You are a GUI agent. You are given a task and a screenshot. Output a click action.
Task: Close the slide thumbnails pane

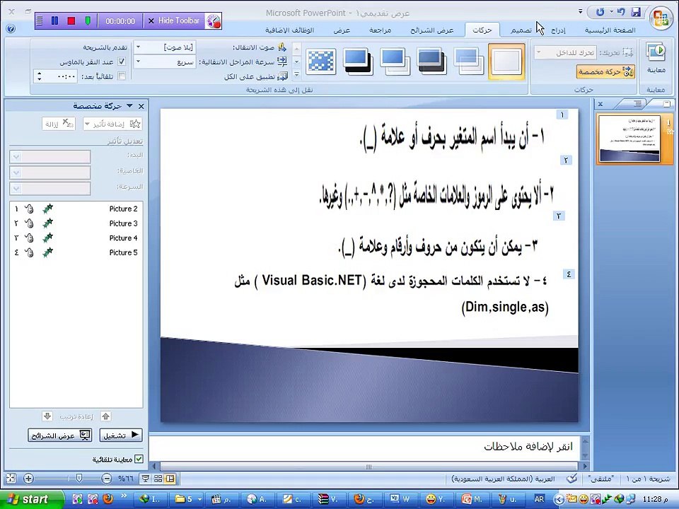[x=600, y=104]
